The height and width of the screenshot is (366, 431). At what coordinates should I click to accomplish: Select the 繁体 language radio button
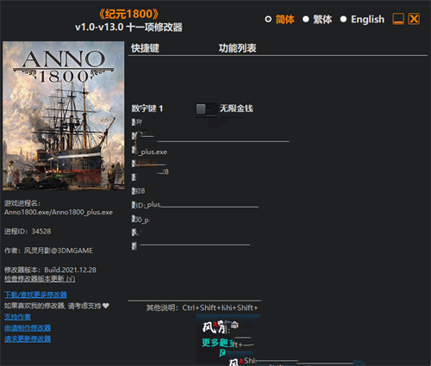306,19
